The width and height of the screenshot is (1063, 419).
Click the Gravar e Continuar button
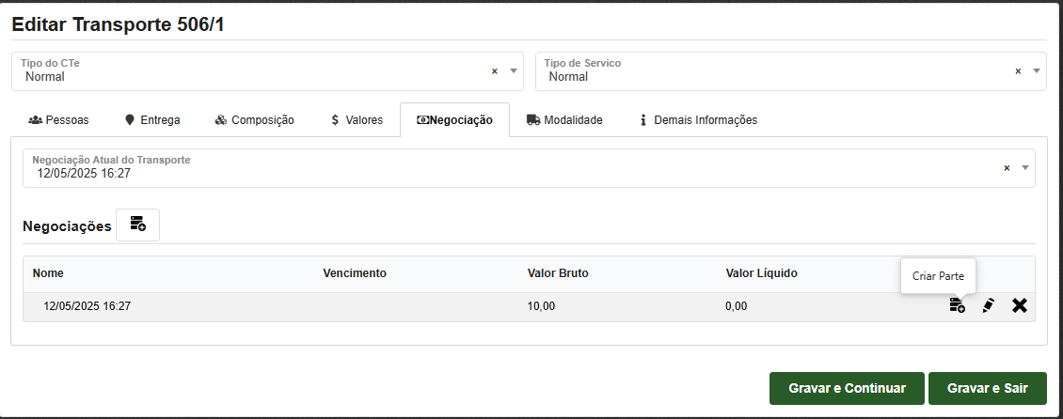847,388
